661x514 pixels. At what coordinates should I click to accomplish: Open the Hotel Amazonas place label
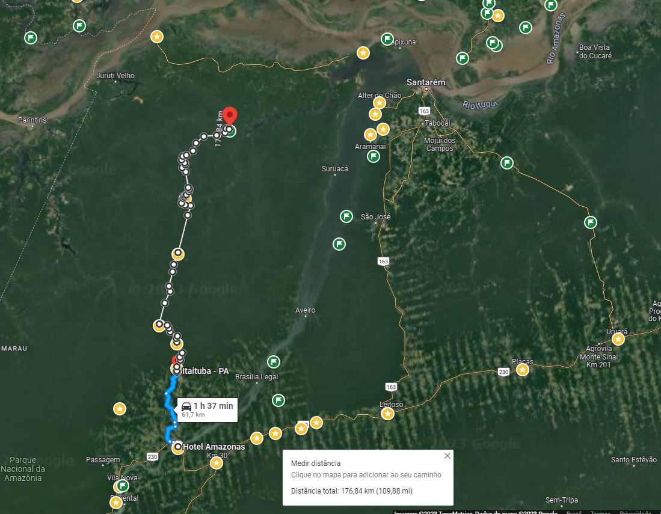pyautogui.click(x=214, y=447)
